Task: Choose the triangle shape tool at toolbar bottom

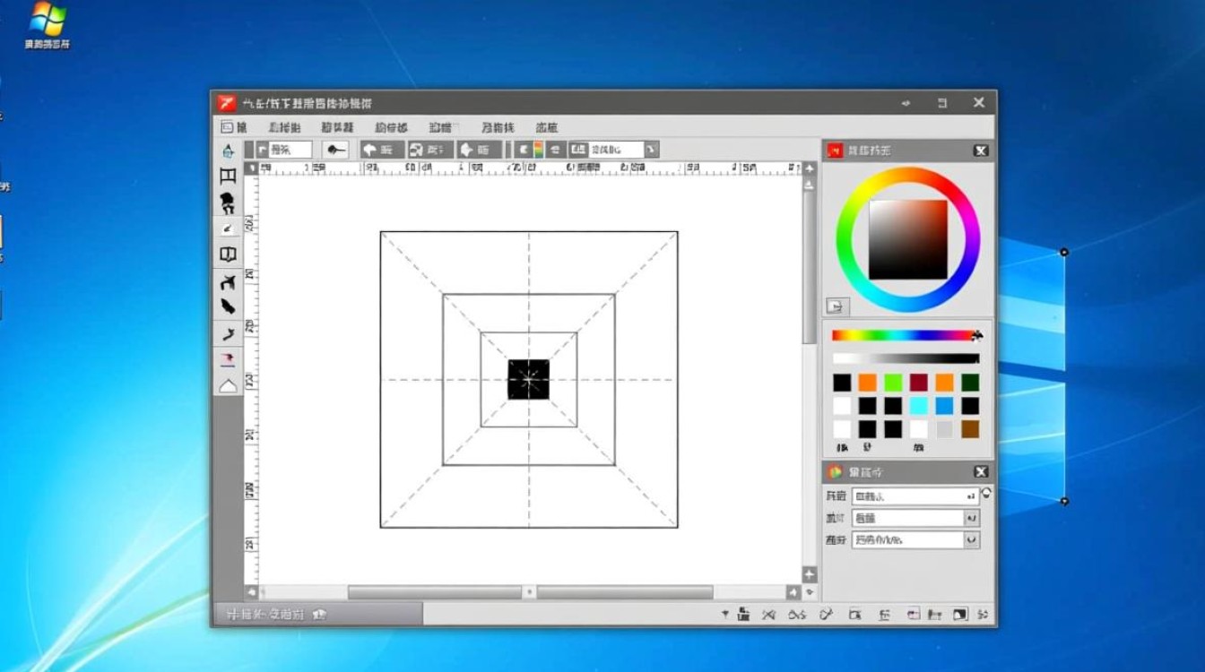Action: [227, 384]
